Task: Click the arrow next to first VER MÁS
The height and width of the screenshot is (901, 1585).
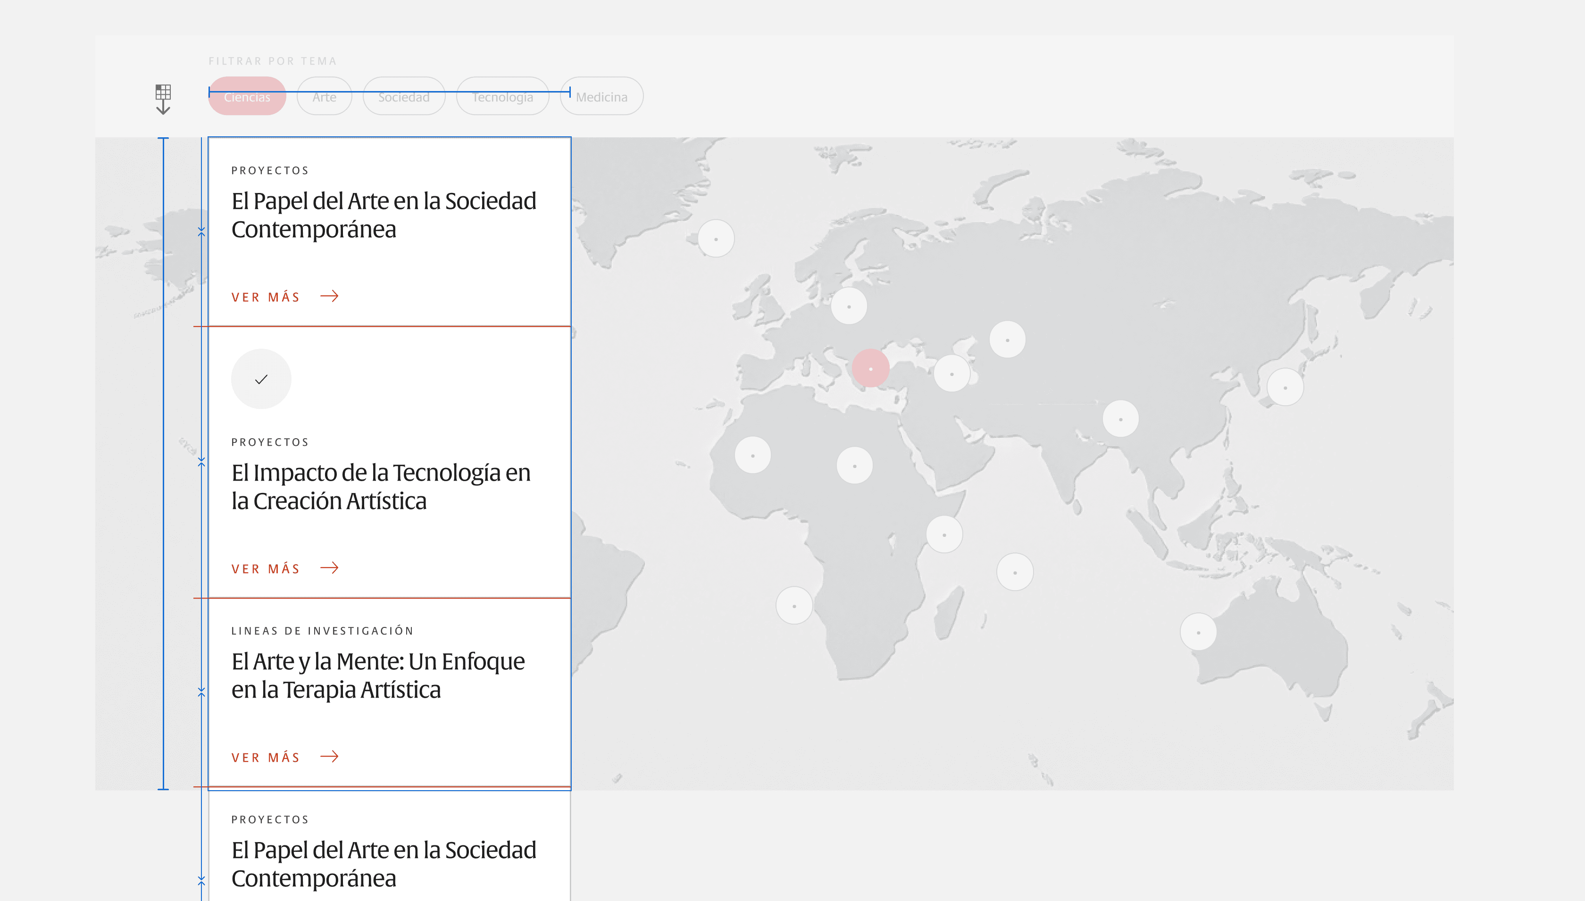Action: (329, 296)
